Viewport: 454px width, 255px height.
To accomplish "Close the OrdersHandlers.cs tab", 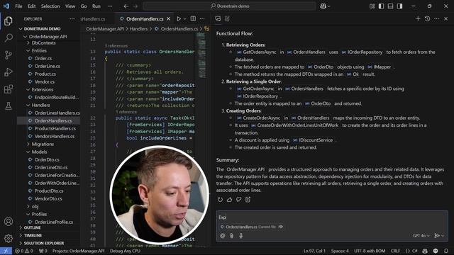I will coord(169,19).
